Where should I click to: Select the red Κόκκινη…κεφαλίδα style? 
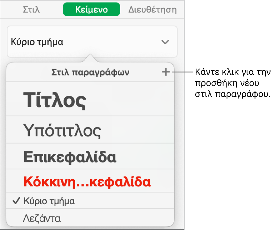tap(90, 181)
